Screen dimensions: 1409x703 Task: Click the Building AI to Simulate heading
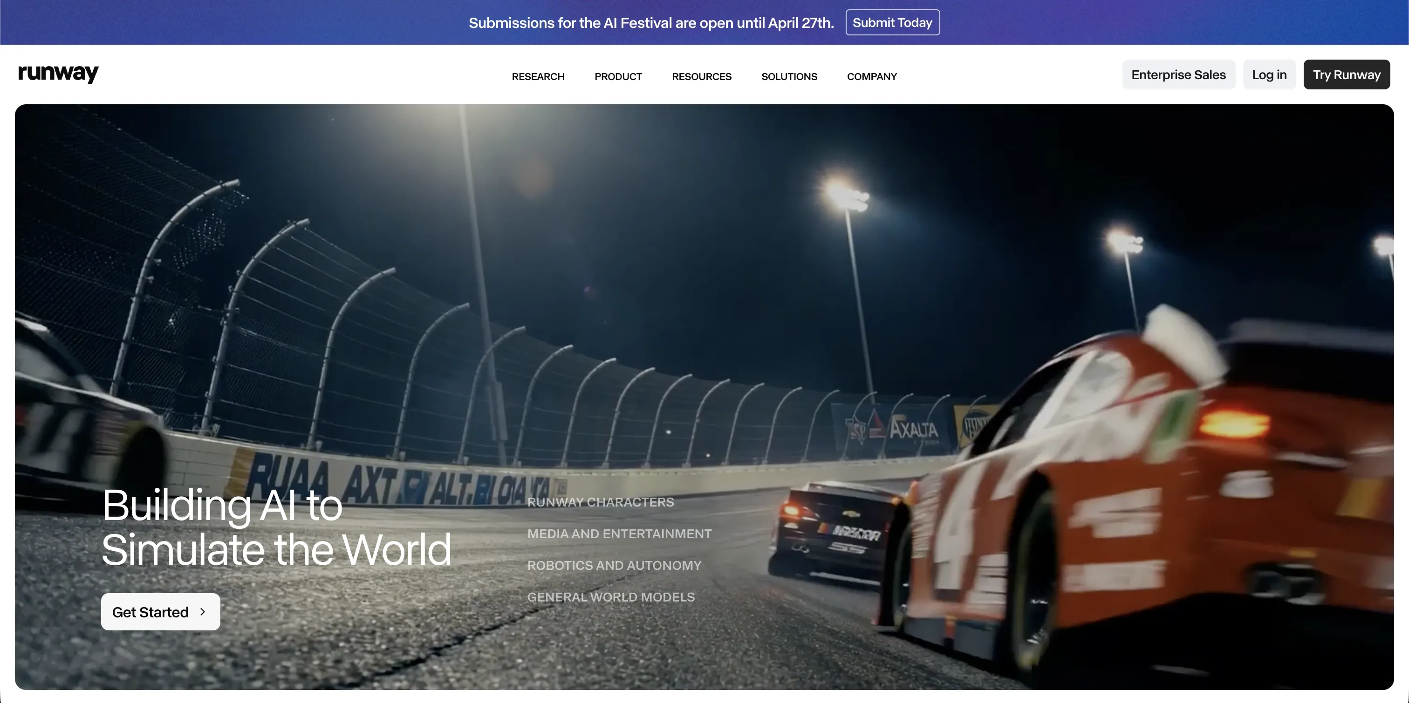[x=276, y=527]
